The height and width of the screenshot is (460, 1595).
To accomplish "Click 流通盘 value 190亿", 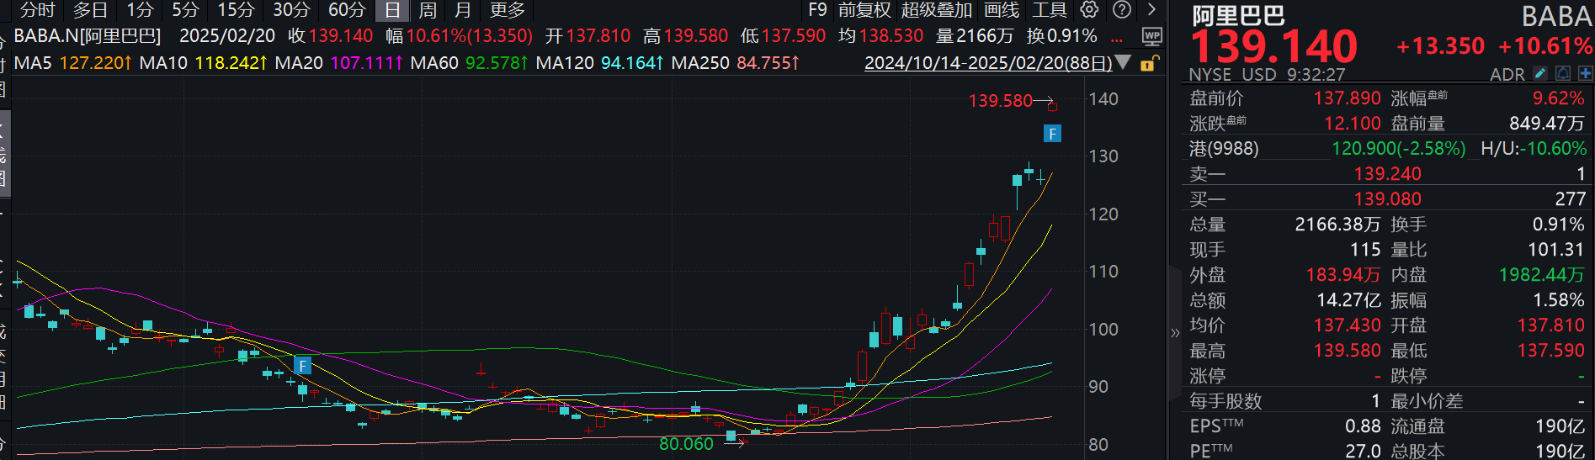I will [1560, 426].
